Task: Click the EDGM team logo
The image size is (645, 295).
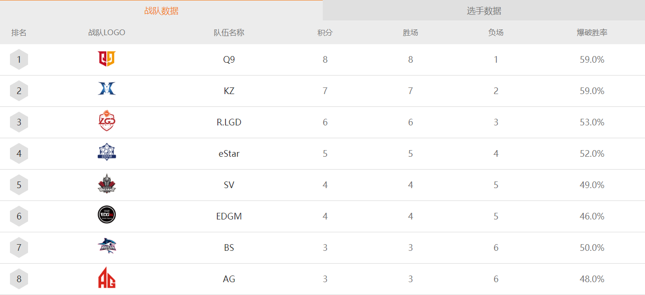Action: [x=107, y=215]
